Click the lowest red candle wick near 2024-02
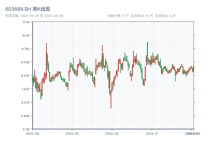 pyautogui.click(x=111, y=99)
